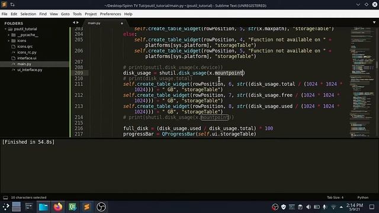Click the highlighted mountpoint on line 209
The width and height of the screenshot is (379, 213).
point(229,73)
